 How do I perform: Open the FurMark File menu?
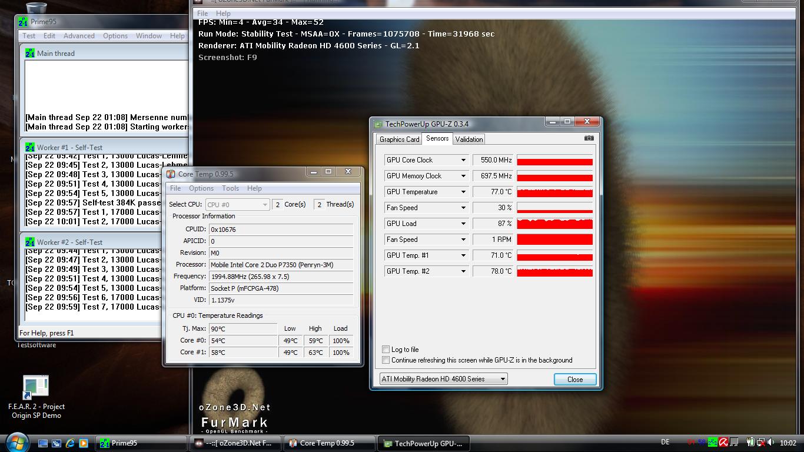click(x=202, y=14)
